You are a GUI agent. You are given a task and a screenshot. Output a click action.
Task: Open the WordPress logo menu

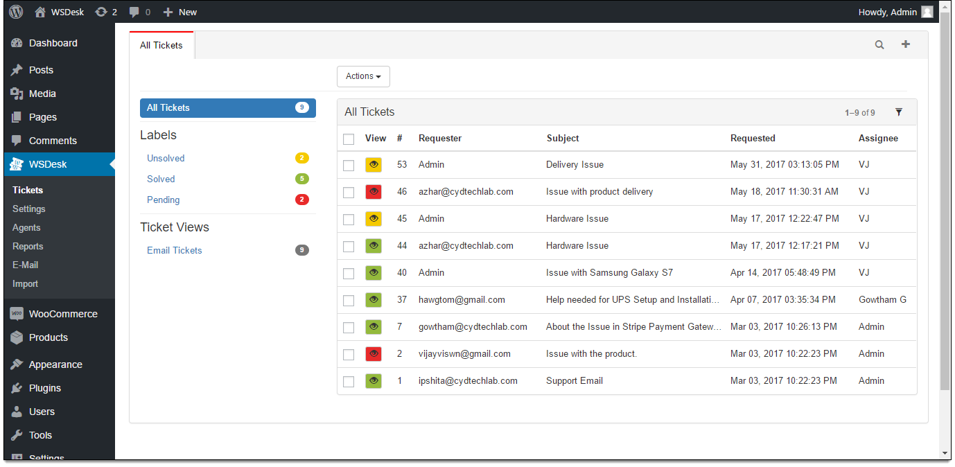(15, 12)
